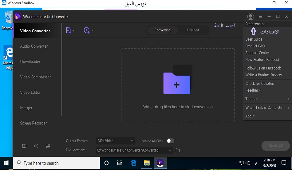Click the taskbar search box
Image resolution: width=292 pixels, height=170 pixels.
(x=57, y=163)
